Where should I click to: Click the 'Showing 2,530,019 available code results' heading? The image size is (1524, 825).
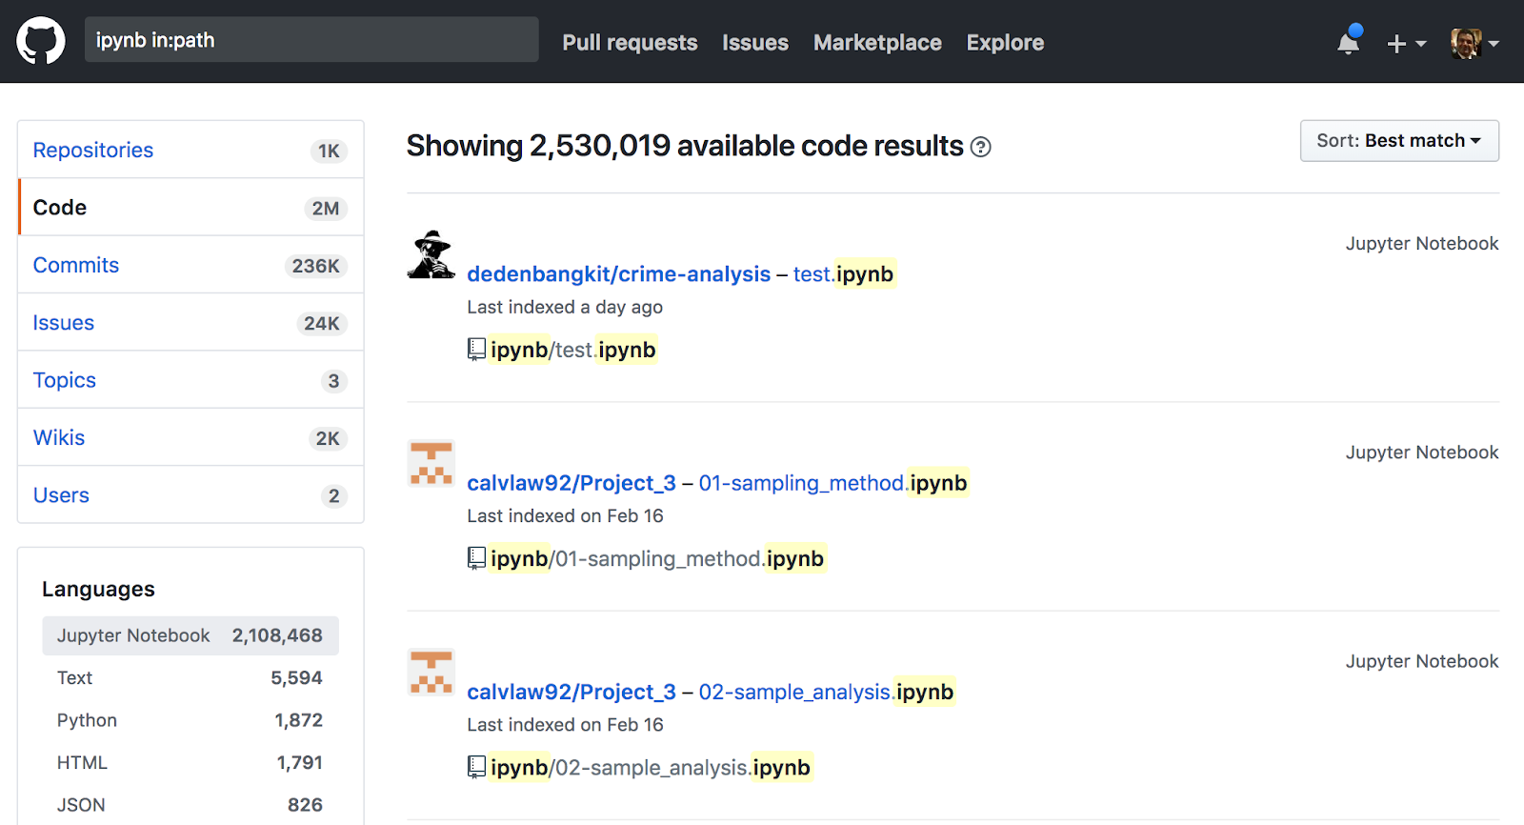tap(685, 146)
